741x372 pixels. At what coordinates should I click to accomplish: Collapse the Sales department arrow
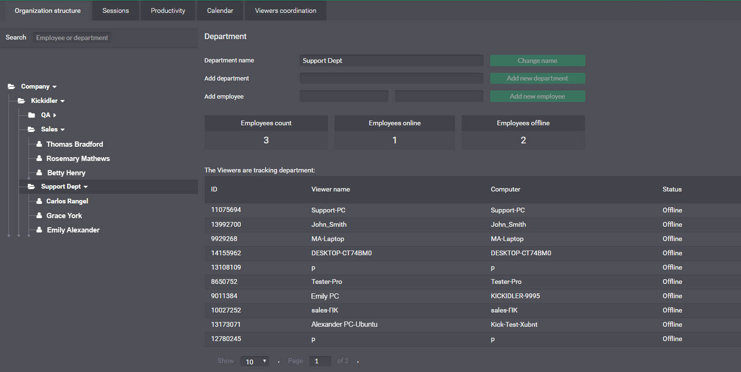(x=62, y=130)
